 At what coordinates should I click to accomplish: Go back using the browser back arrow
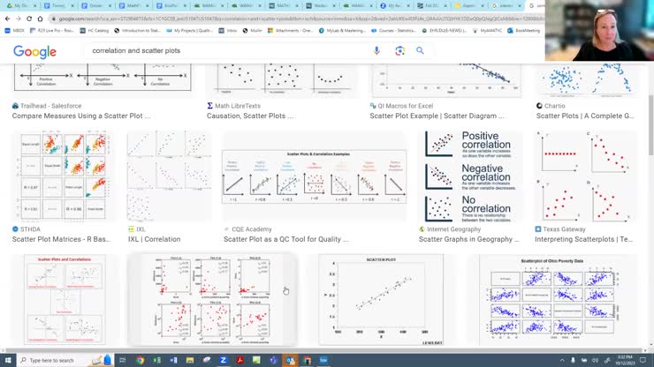[x=7, y=19]
